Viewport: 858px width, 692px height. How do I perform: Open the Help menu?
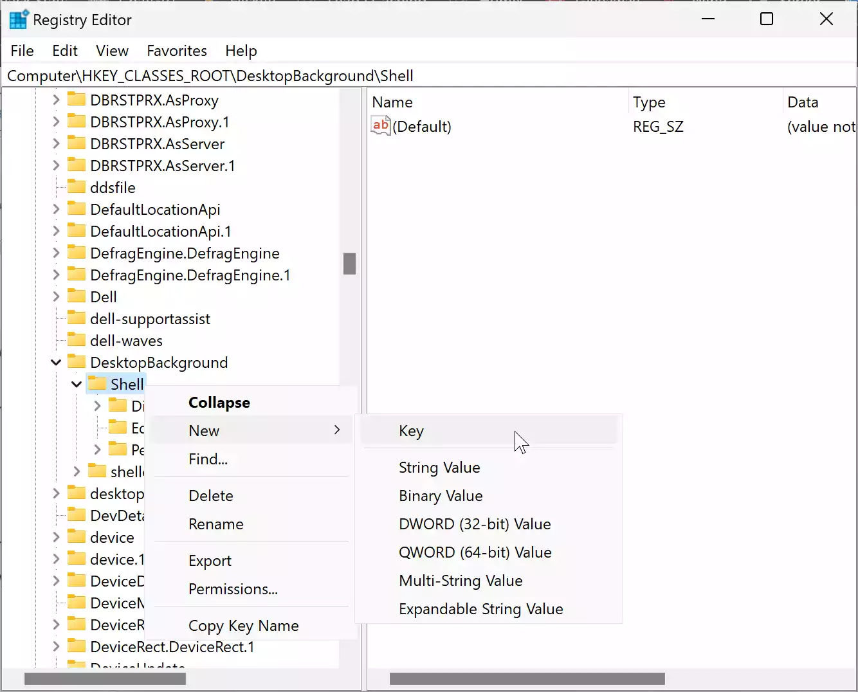tap(241, 51)
